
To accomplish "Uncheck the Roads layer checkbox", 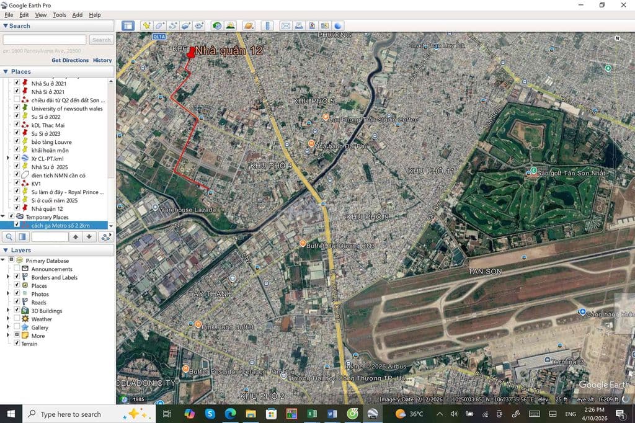I will (x=17, y=303).
